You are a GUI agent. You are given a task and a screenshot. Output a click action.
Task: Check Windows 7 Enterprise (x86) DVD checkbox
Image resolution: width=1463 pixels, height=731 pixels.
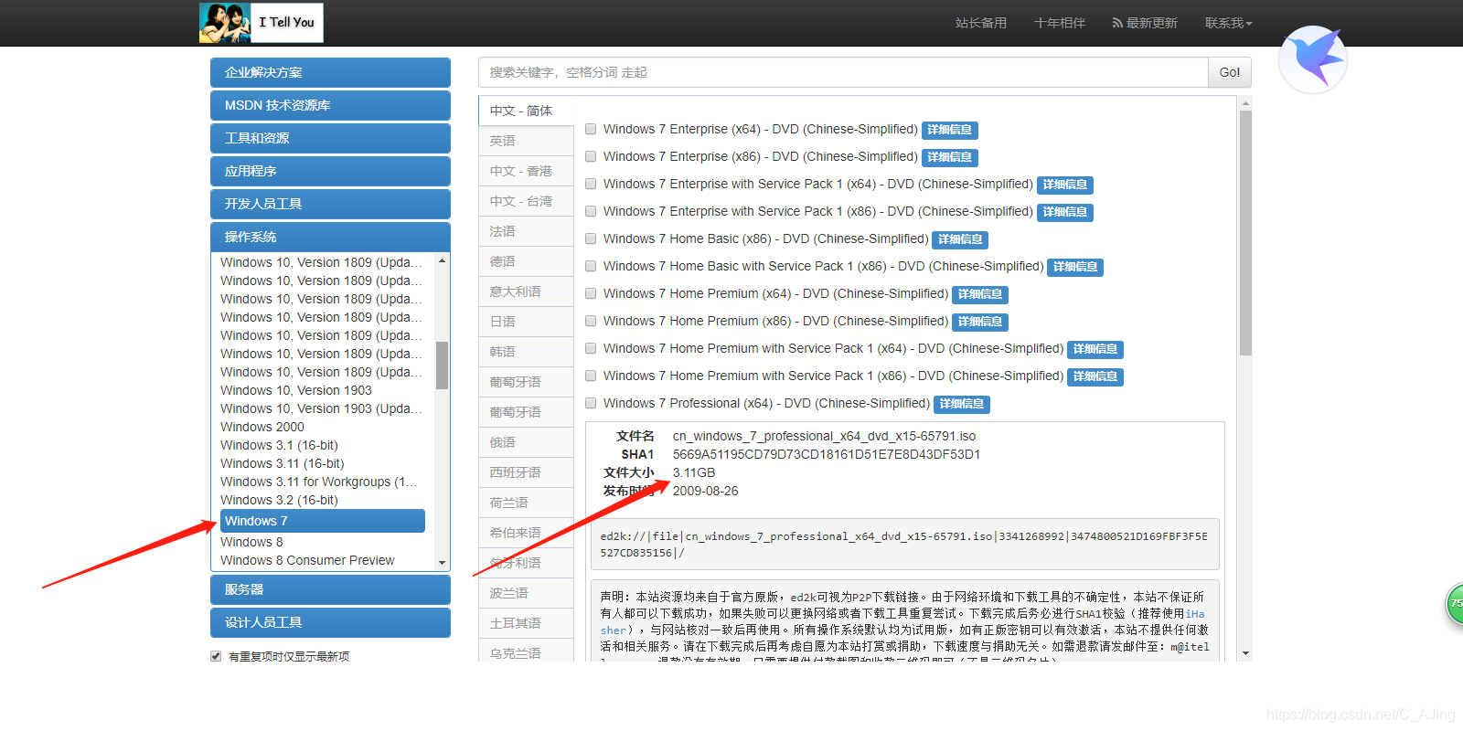pyautogui.click(x=591, y=156)
